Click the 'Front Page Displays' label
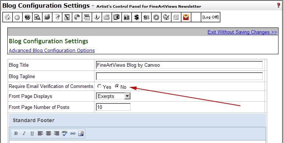Image resolution: width=284 pixels, height=143 pixels. (30, 96)
